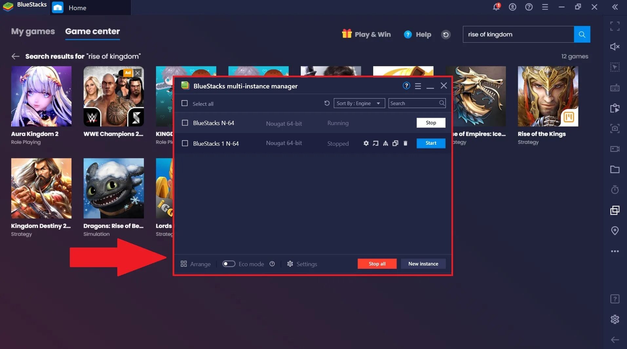
Task: Click the rise of kingdom search box
Action: point(518,34)
